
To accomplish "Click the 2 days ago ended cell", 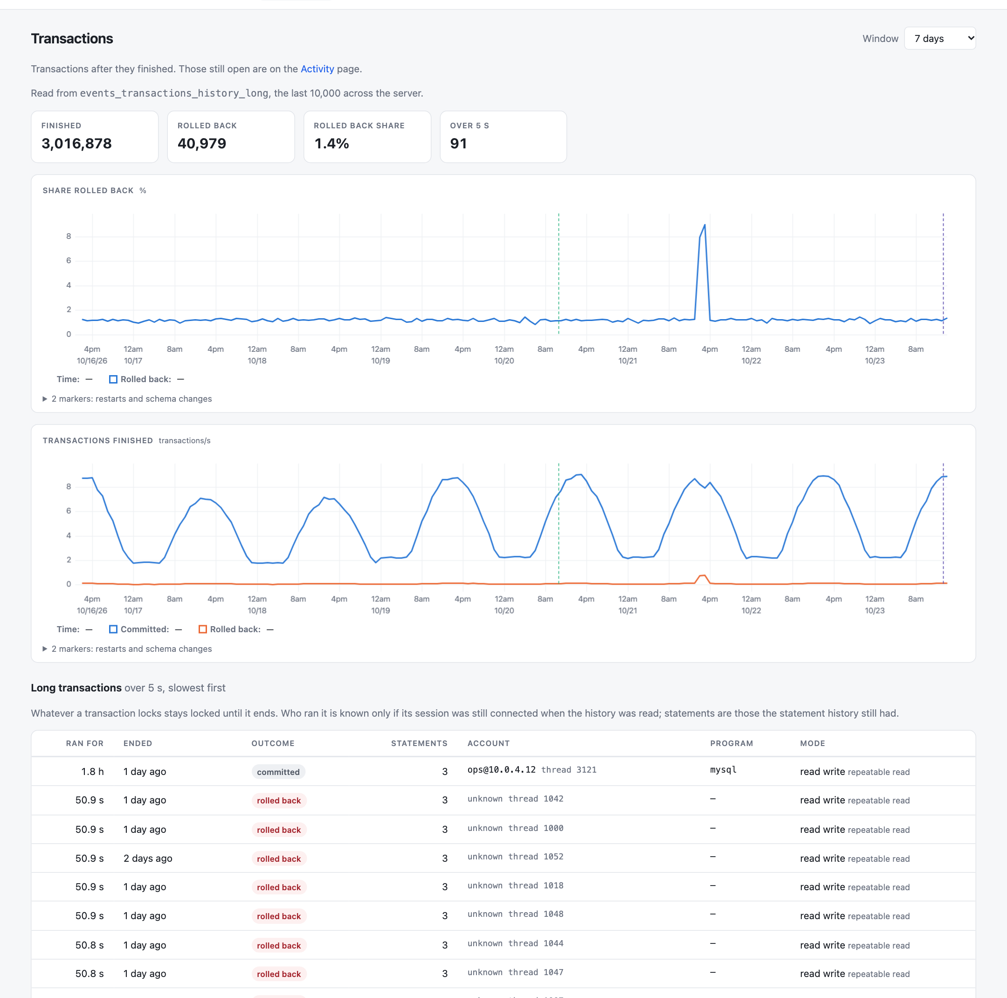I will [x=147, y=858].
